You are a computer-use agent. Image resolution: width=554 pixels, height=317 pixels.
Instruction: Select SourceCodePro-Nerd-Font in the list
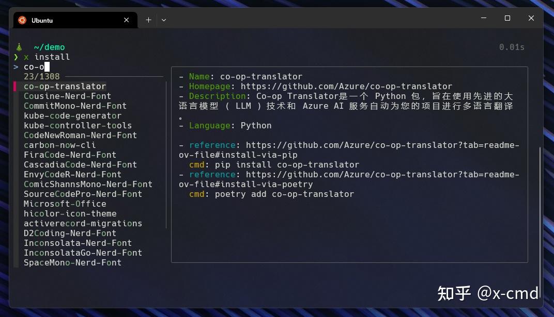(x=83, y=194)
